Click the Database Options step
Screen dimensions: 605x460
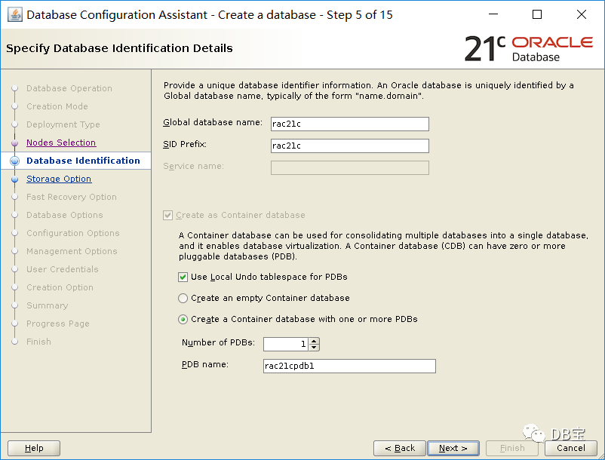64,215
